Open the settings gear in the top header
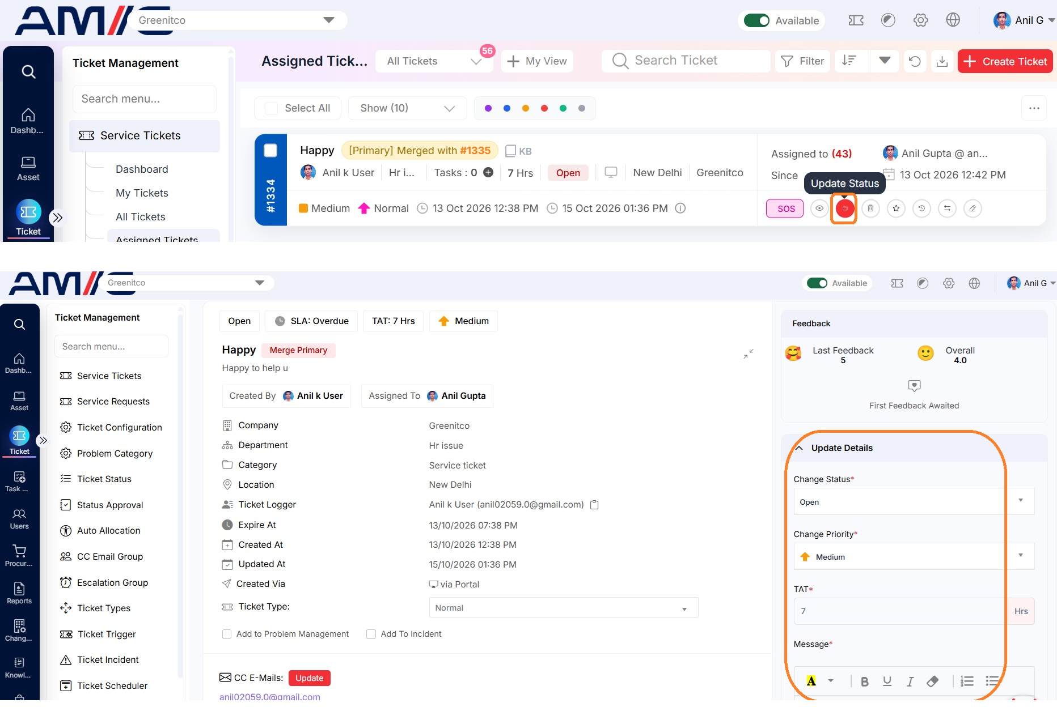The height and width of the screenshot is (707, 1057). pos(920,20)
